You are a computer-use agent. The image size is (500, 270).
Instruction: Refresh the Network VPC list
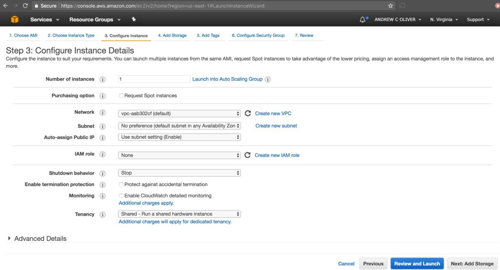tap(248, 113)
